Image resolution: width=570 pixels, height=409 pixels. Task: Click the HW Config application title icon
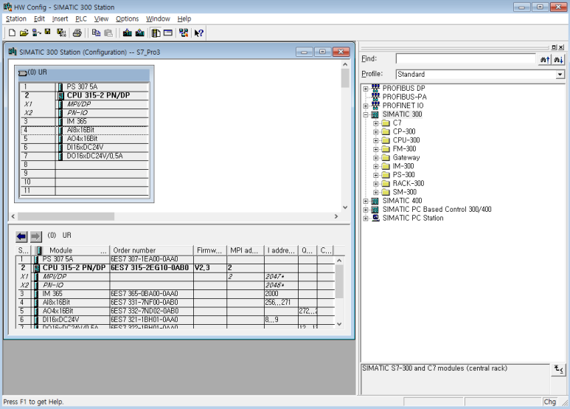click(7, 7)
